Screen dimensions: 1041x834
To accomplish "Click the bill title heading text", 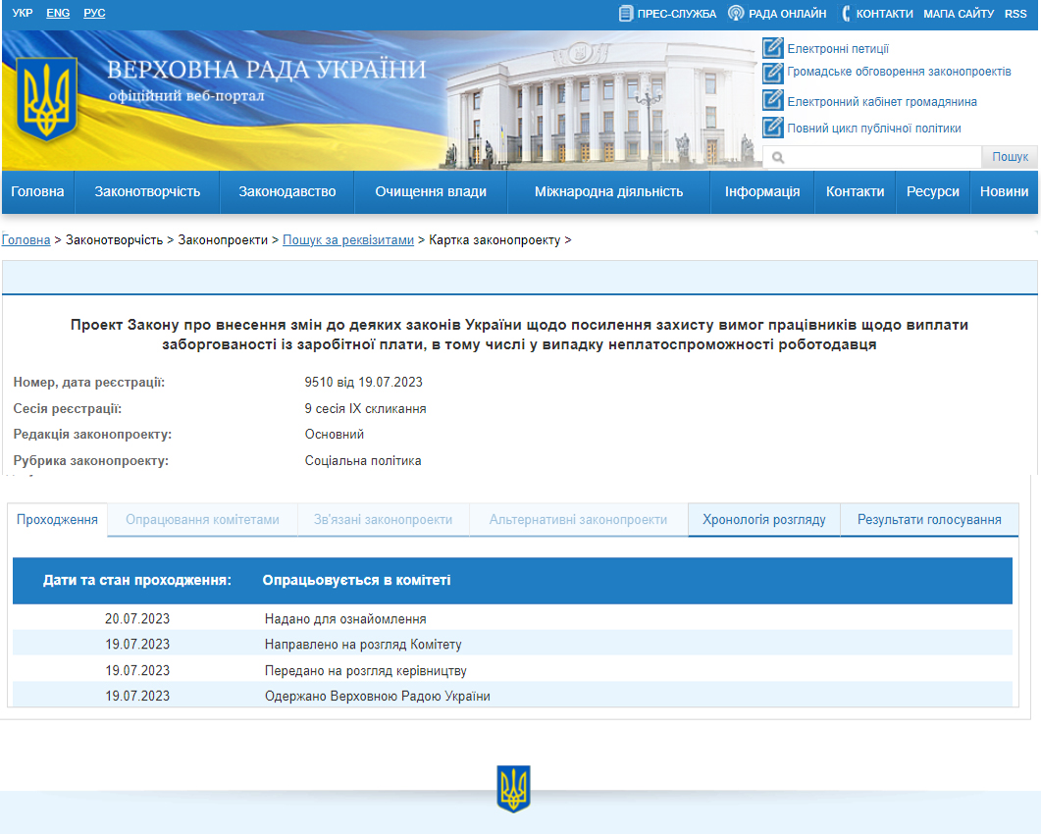I will click(519, 335).
